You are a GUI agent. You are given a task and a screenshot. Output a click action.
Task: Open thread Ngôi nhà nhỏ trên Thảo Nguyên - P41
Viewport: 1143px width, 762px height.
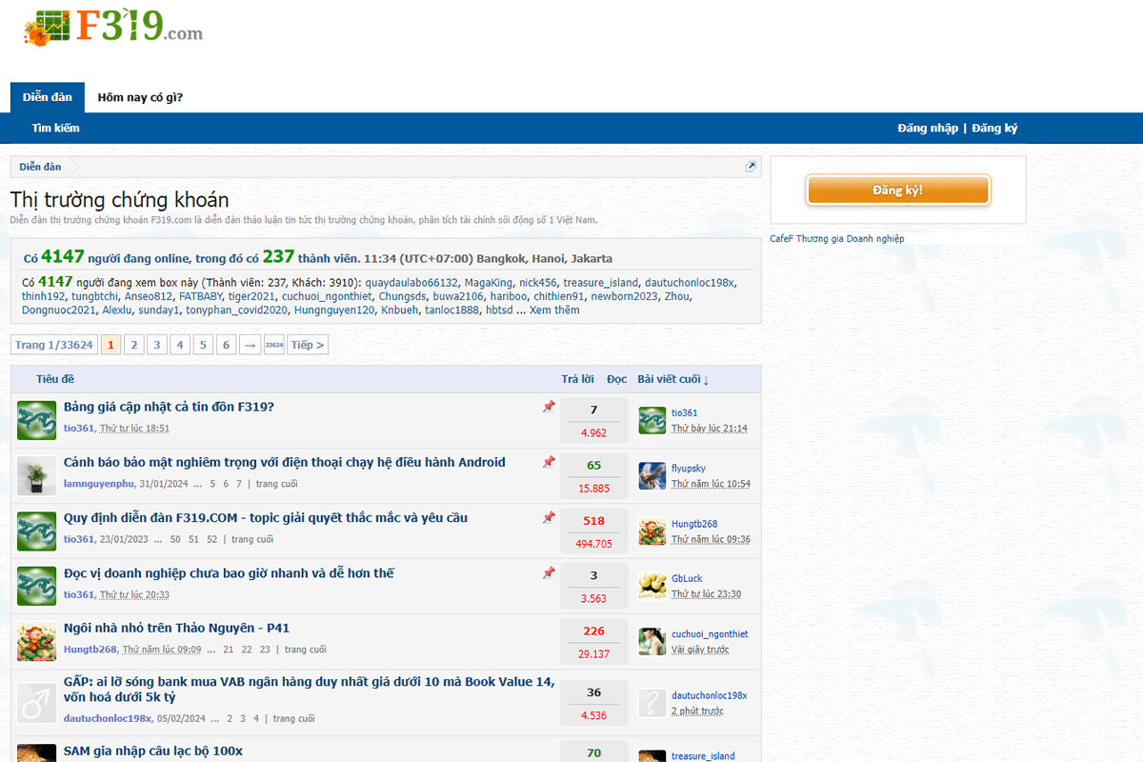point(176,628)
